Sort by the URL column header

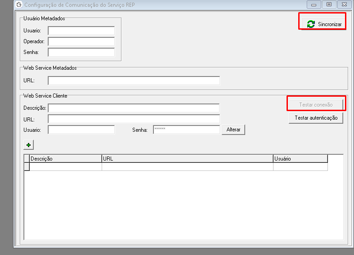(x=187, y=159)
